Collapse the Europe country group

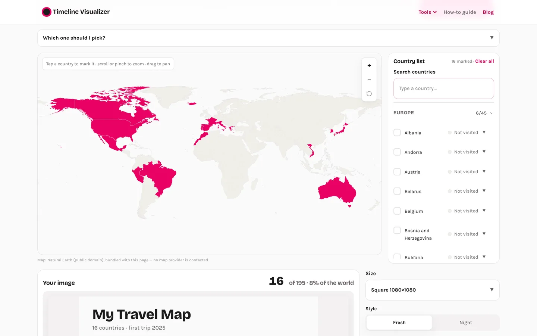click(444, 113)
